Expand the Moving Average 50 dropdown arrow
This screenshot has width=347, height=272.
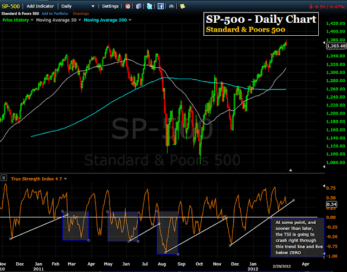coord(80,20)
